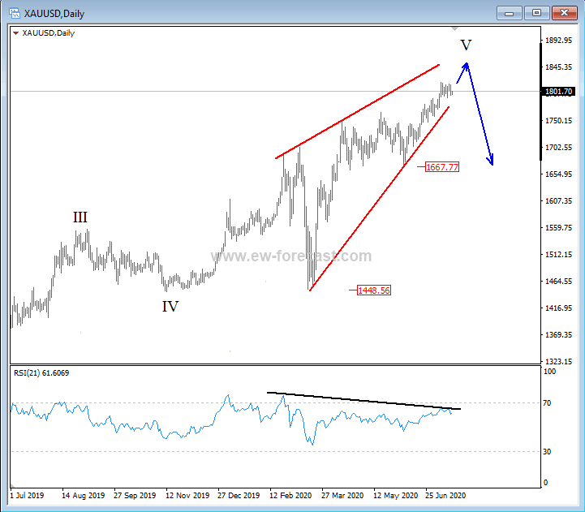Click the 1892.95 price axis value
Screen dimensions: 585x512
point(558,41)
